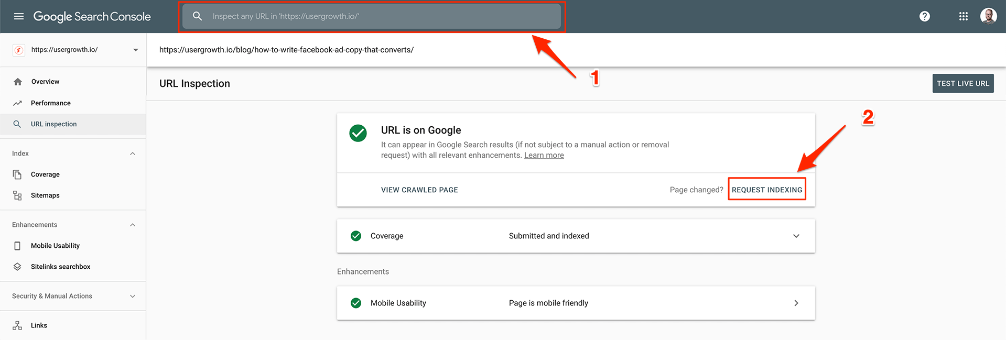
Task: Click the 'Submitted and indexed' status text
Action: point(549,236)
